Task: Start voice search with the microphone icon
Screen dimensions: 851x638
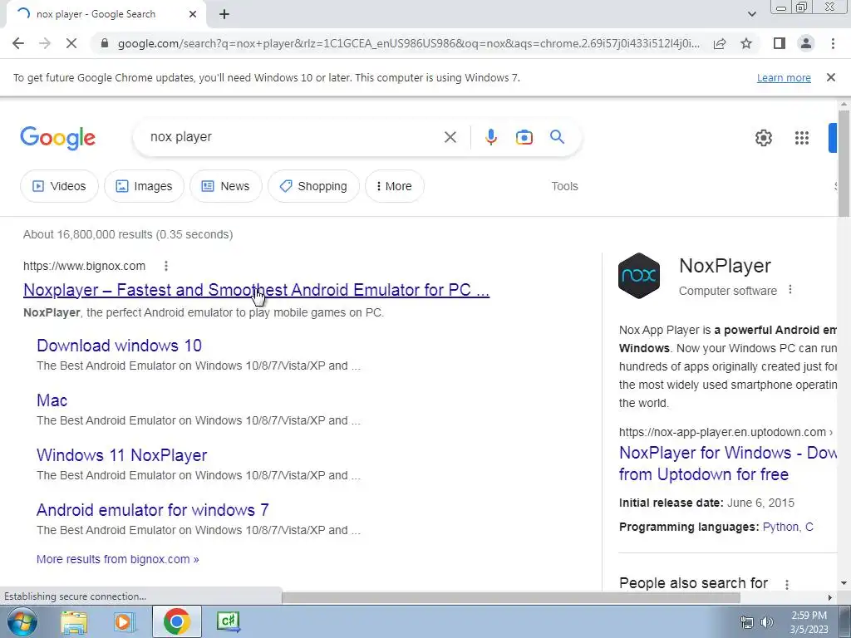Action: coord(491,137)
